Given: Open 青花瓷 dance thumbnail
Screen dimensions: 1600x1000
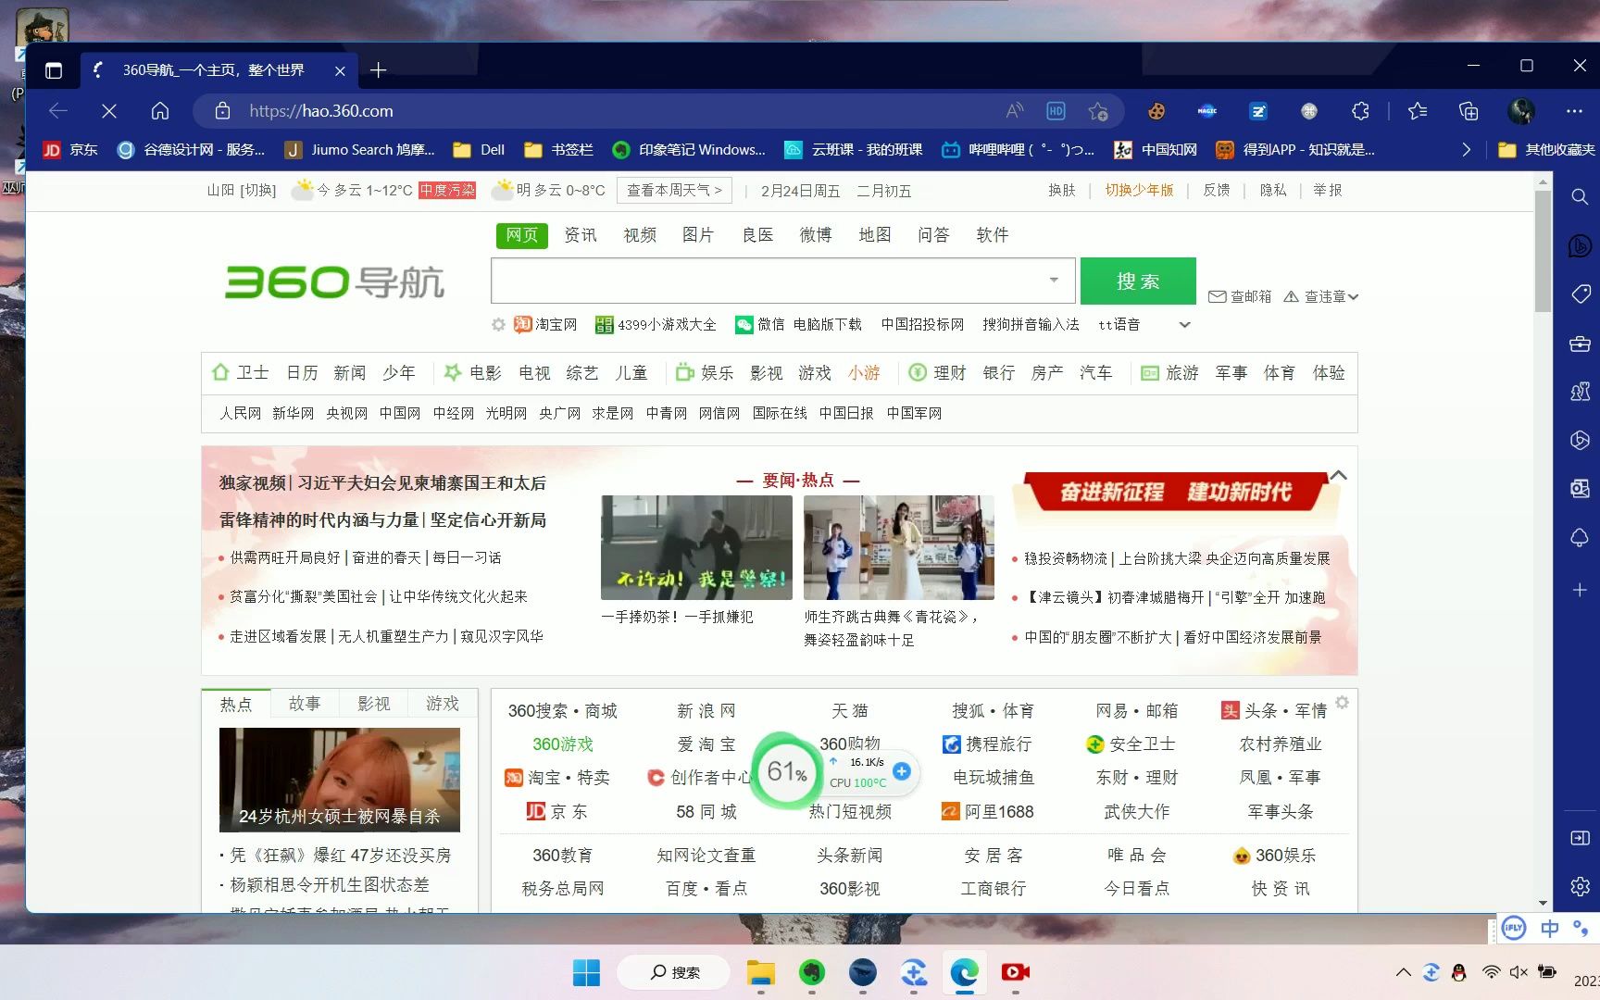Looking at the screenshot, I should pyautogui.click(x=898, y=547).
